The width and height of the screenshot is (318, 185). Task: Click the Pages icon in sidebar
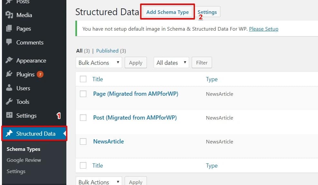[9, 28]
